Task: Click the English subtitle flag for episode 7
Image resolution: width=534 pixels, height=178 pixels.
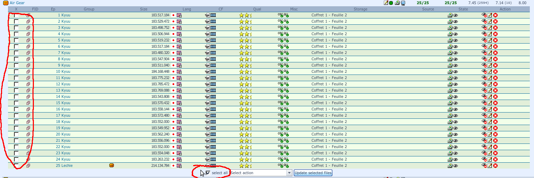Action: coord(179,53)
